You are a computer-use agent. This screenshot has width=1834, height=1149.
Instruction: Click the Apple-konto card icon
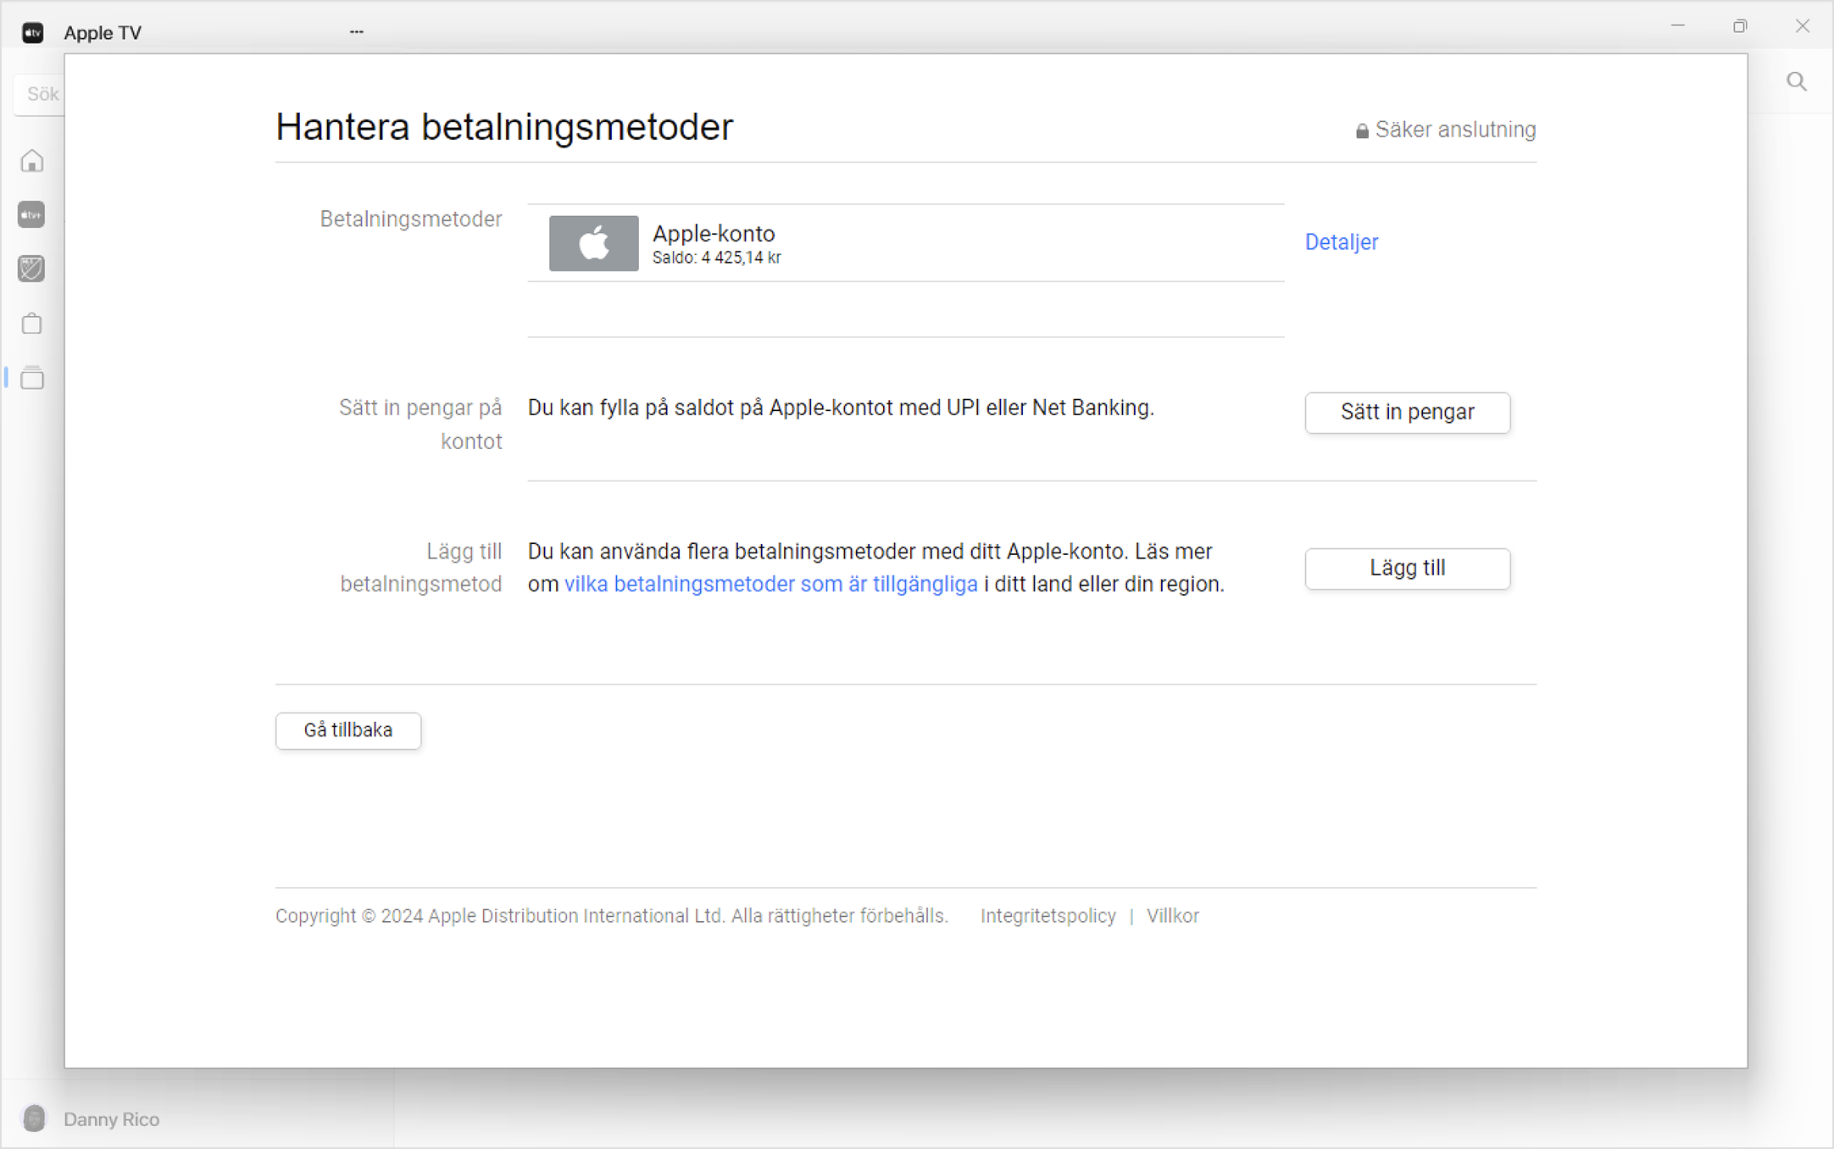pos(593,243)
